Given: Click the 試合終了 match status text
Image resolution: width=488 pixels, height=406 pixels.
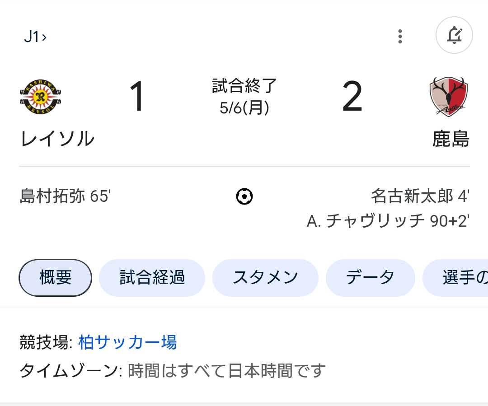Looking at the screenshot, I should pos(244,85).
